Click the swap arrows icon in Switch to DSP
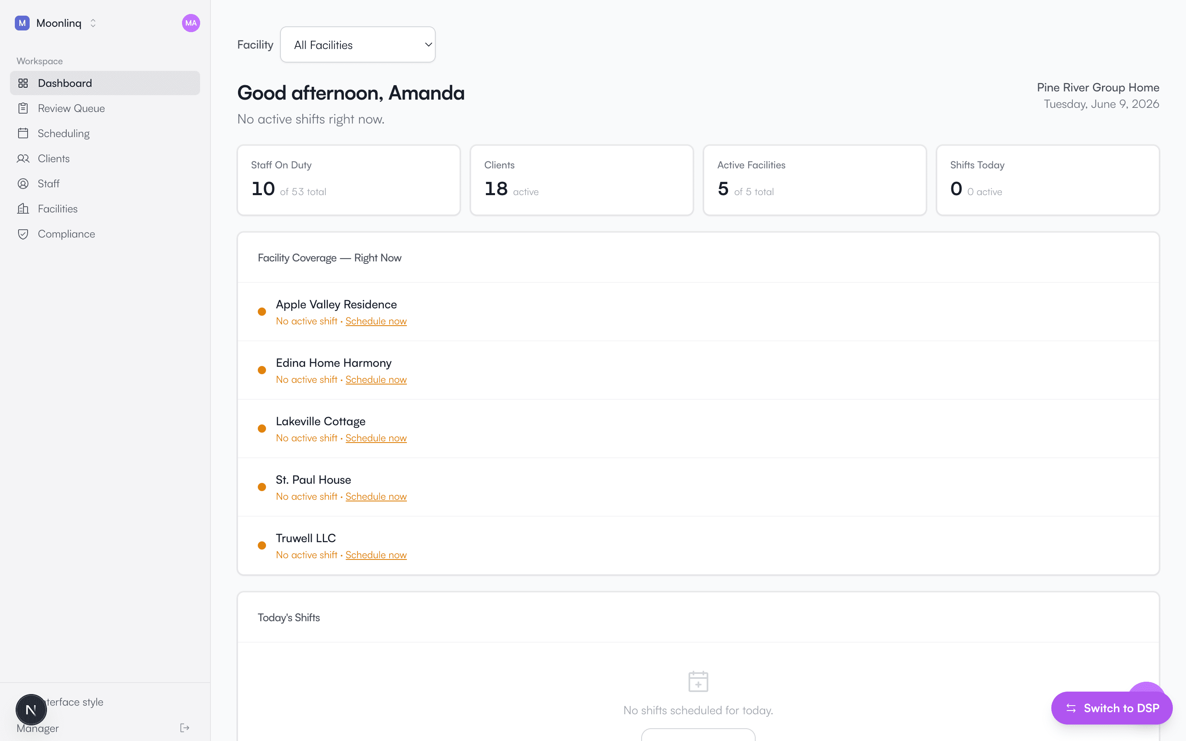The height and width of the screenshot is (741, 1186). (1071, 708)
